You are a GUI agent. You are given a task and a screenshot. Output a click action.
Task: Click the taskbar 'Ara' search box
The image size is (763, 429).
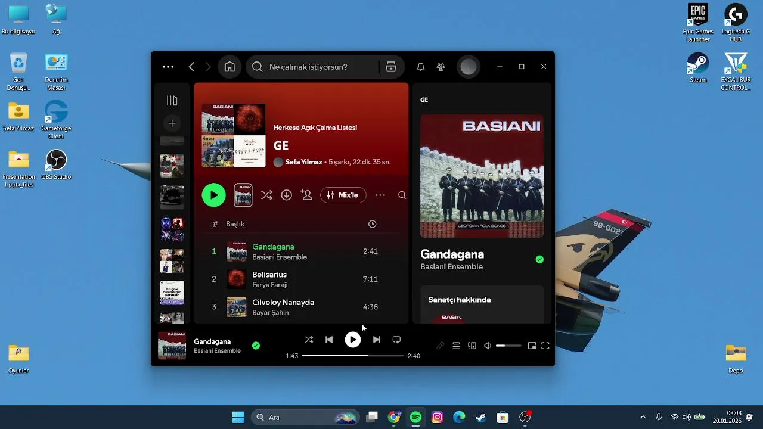pos(305,417)
